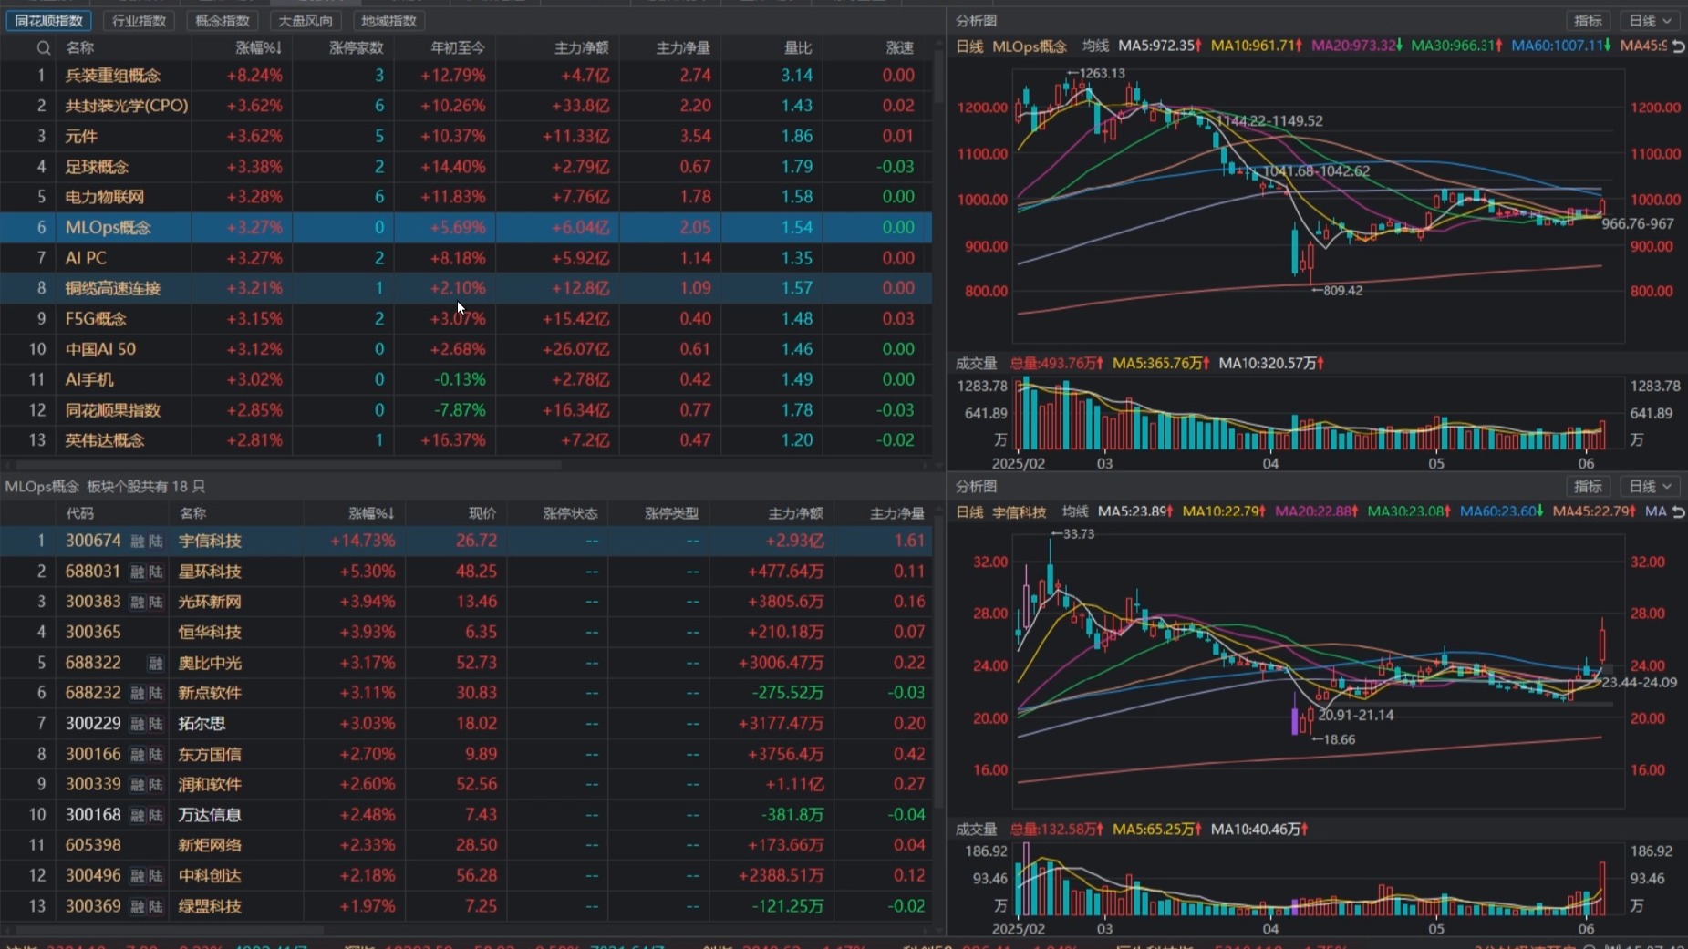Switch to the 概念指数 tab
The width and height of the screenshot is (1688, 949).
[223, 20]
